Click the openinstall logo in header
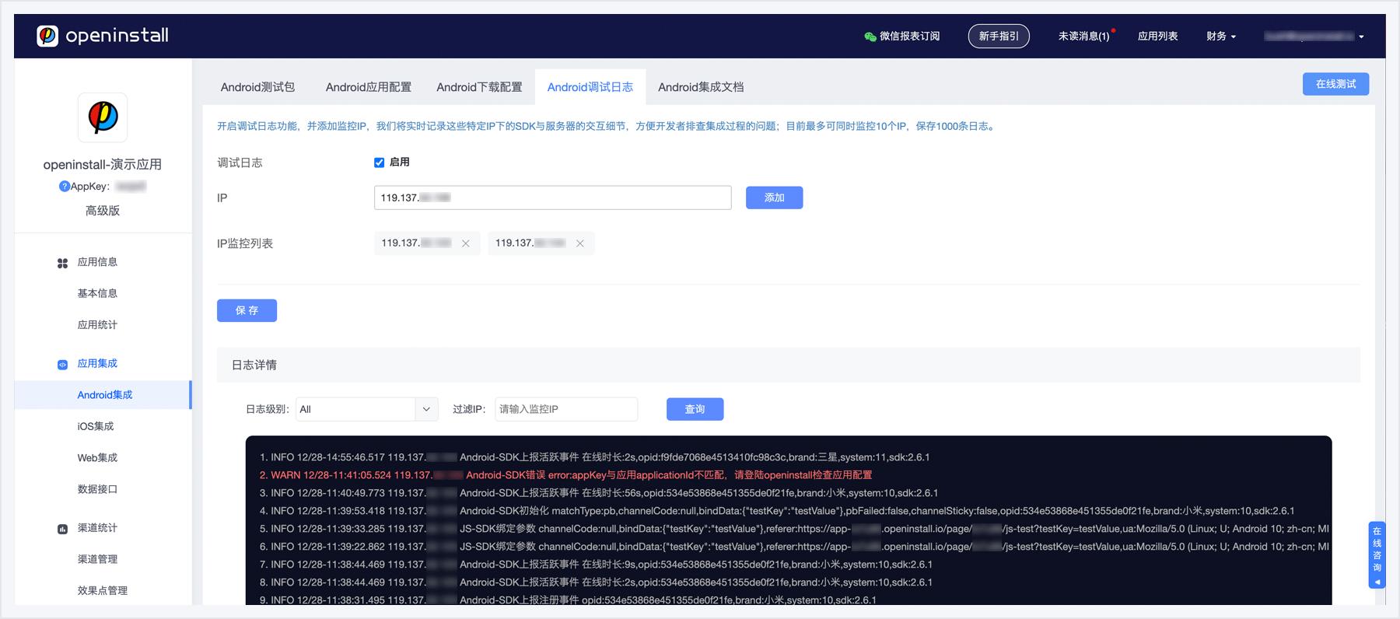Viewport: 1400px width, 619px height. click(102, 36)
